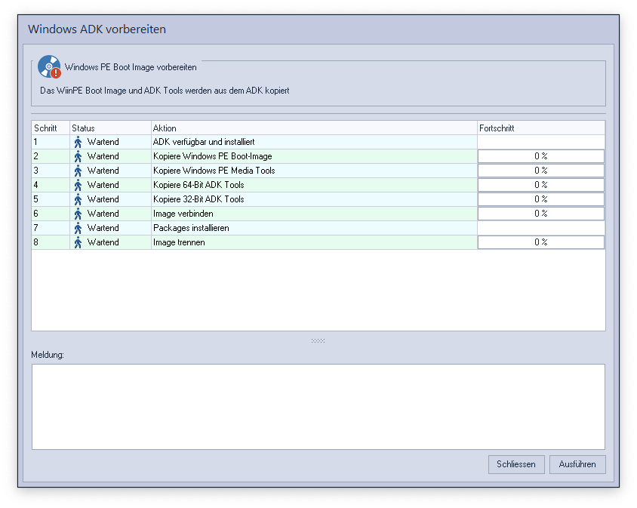The height and width of the screenshot is (508, 637).
Task: Click 'Windows PE Boot Image vorbereiten' heading
Action: [131, 67]
